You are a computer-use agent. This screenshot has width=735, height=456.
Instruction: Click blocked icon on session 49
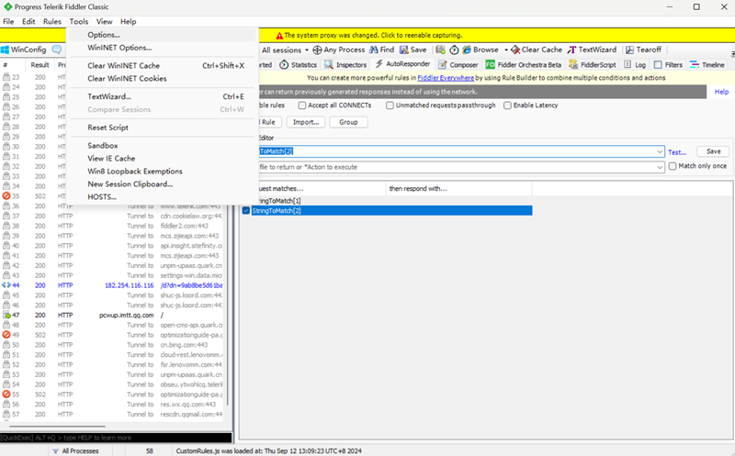[x=6, y=335]
